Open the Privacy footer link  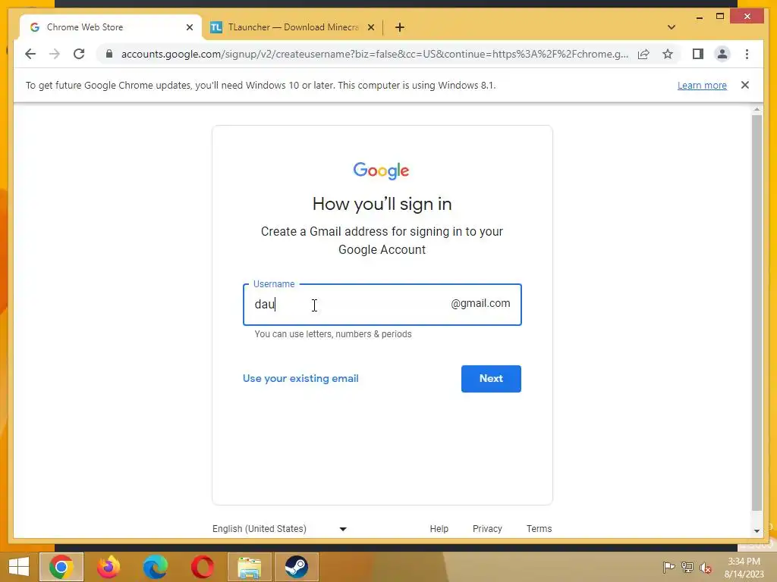click(487, 528)
